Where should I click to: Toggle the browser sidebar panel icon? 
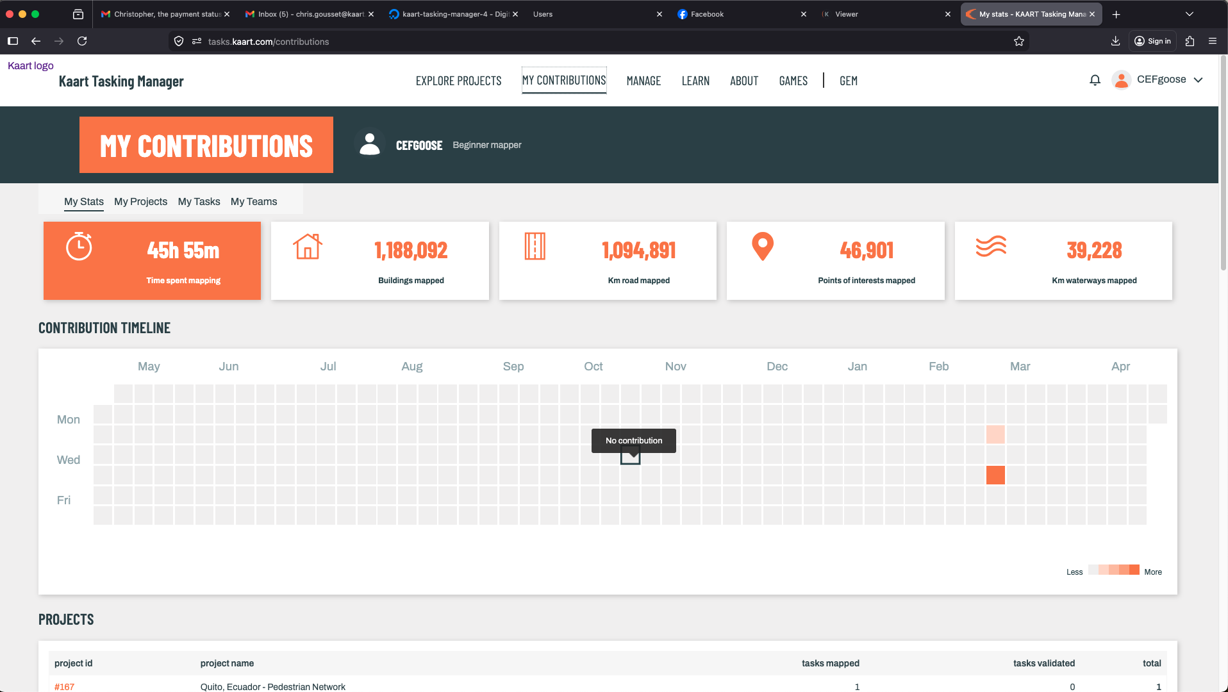point(12,41)
